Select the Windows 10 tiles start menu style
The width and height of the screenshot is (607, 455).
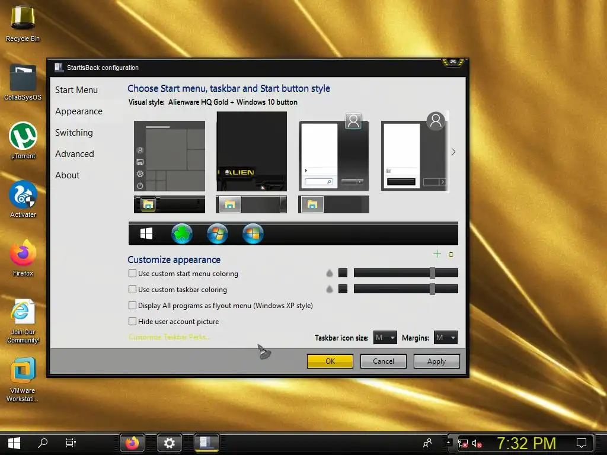170,156
